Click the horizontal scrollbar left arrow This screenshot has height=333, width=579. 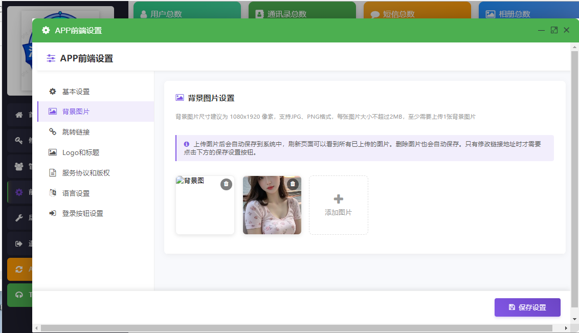tap(36, 328)
